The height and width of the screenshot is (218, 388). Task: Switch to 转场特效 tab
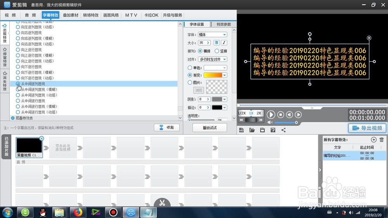tap(91, 15)
